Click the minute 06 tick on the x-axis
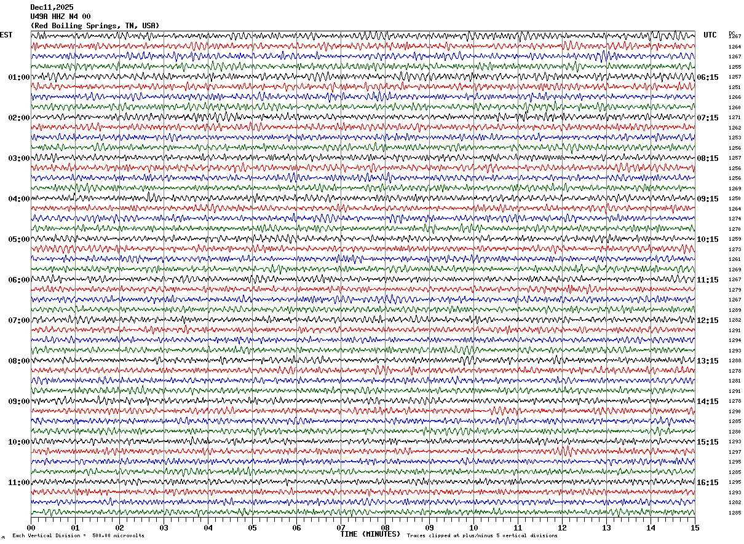 pos(296,527)
